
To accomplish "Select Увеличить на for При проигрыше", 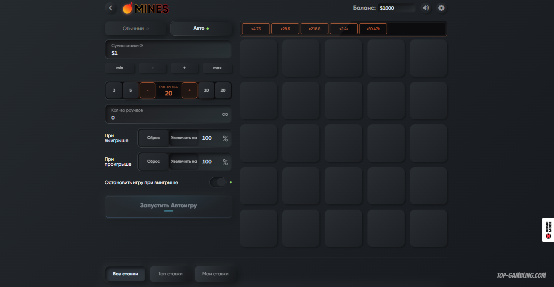I will pyautogui.click(x=184, y=162).
